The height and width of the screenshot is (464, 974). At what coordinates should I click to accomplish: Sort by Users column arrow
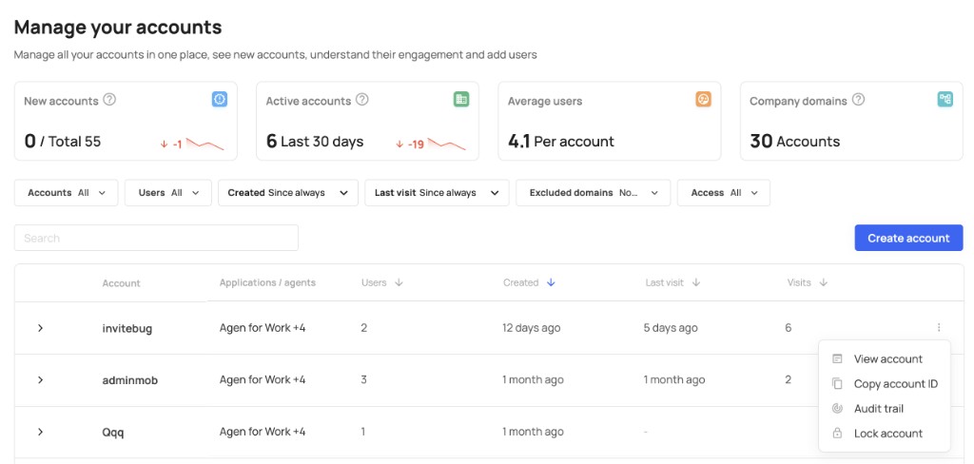(399, 282)
